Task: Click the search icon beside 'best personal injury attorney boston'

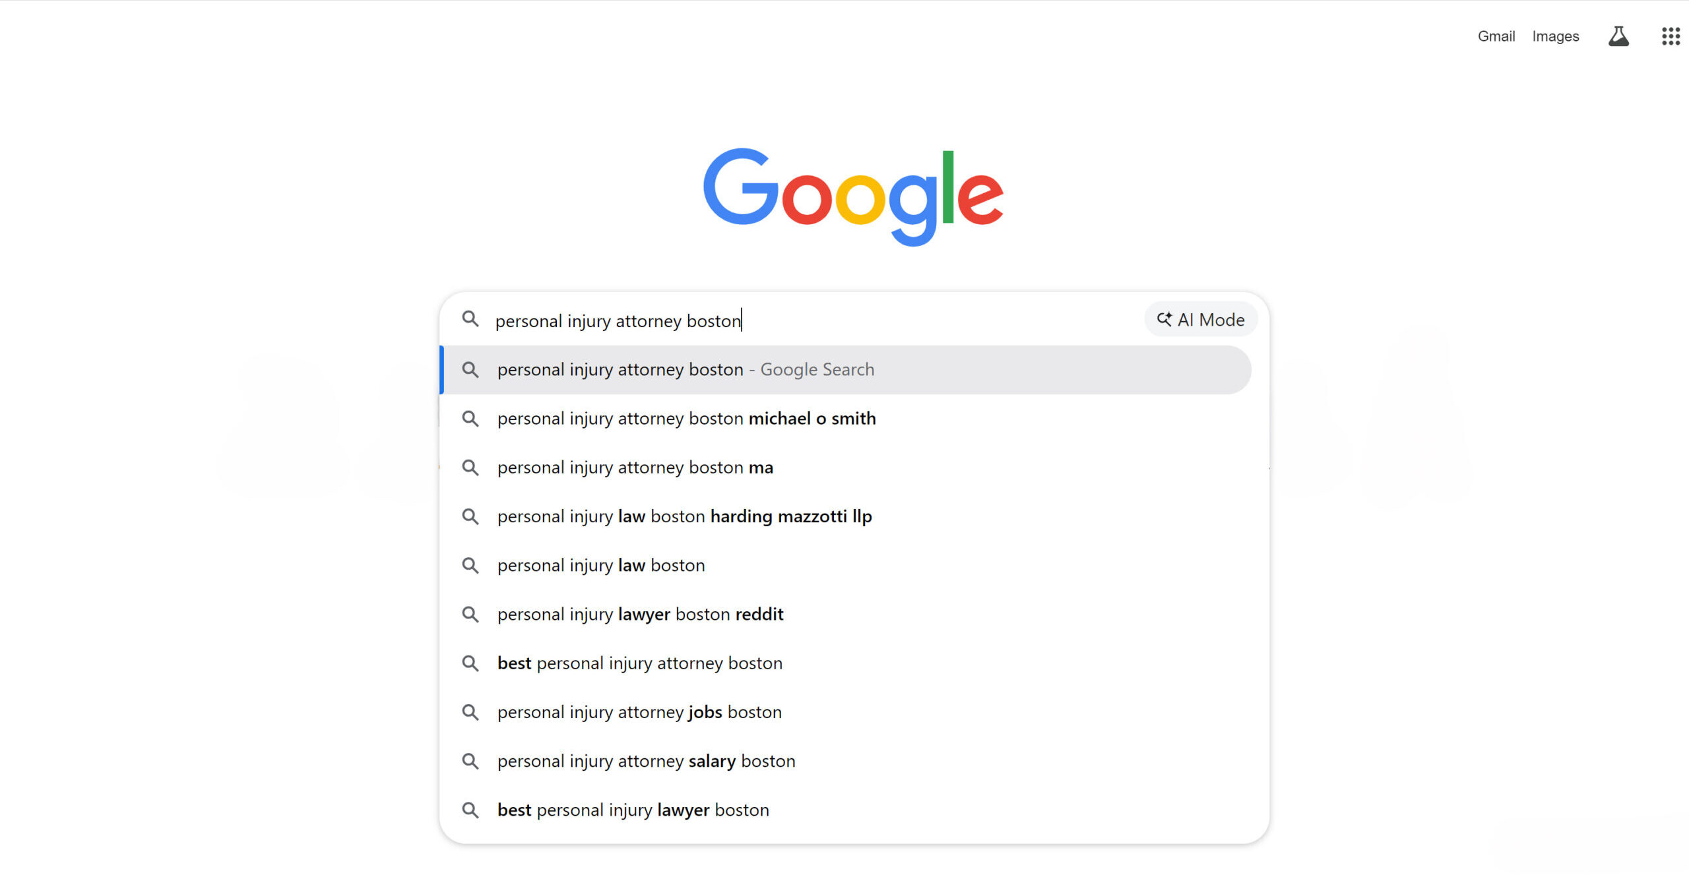Action: click(470, 663)
